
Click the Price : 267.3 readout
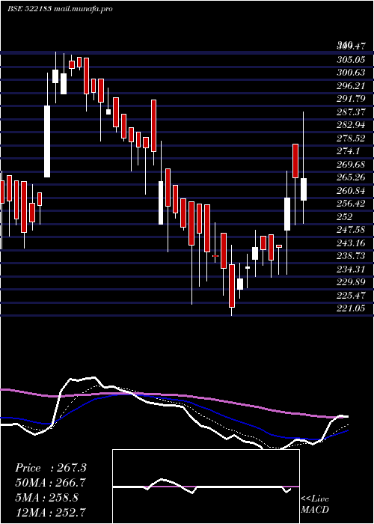51,468
